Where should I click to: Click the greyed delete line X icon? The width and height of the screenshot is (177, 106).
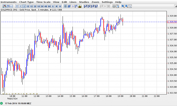(x=105, y=6)
